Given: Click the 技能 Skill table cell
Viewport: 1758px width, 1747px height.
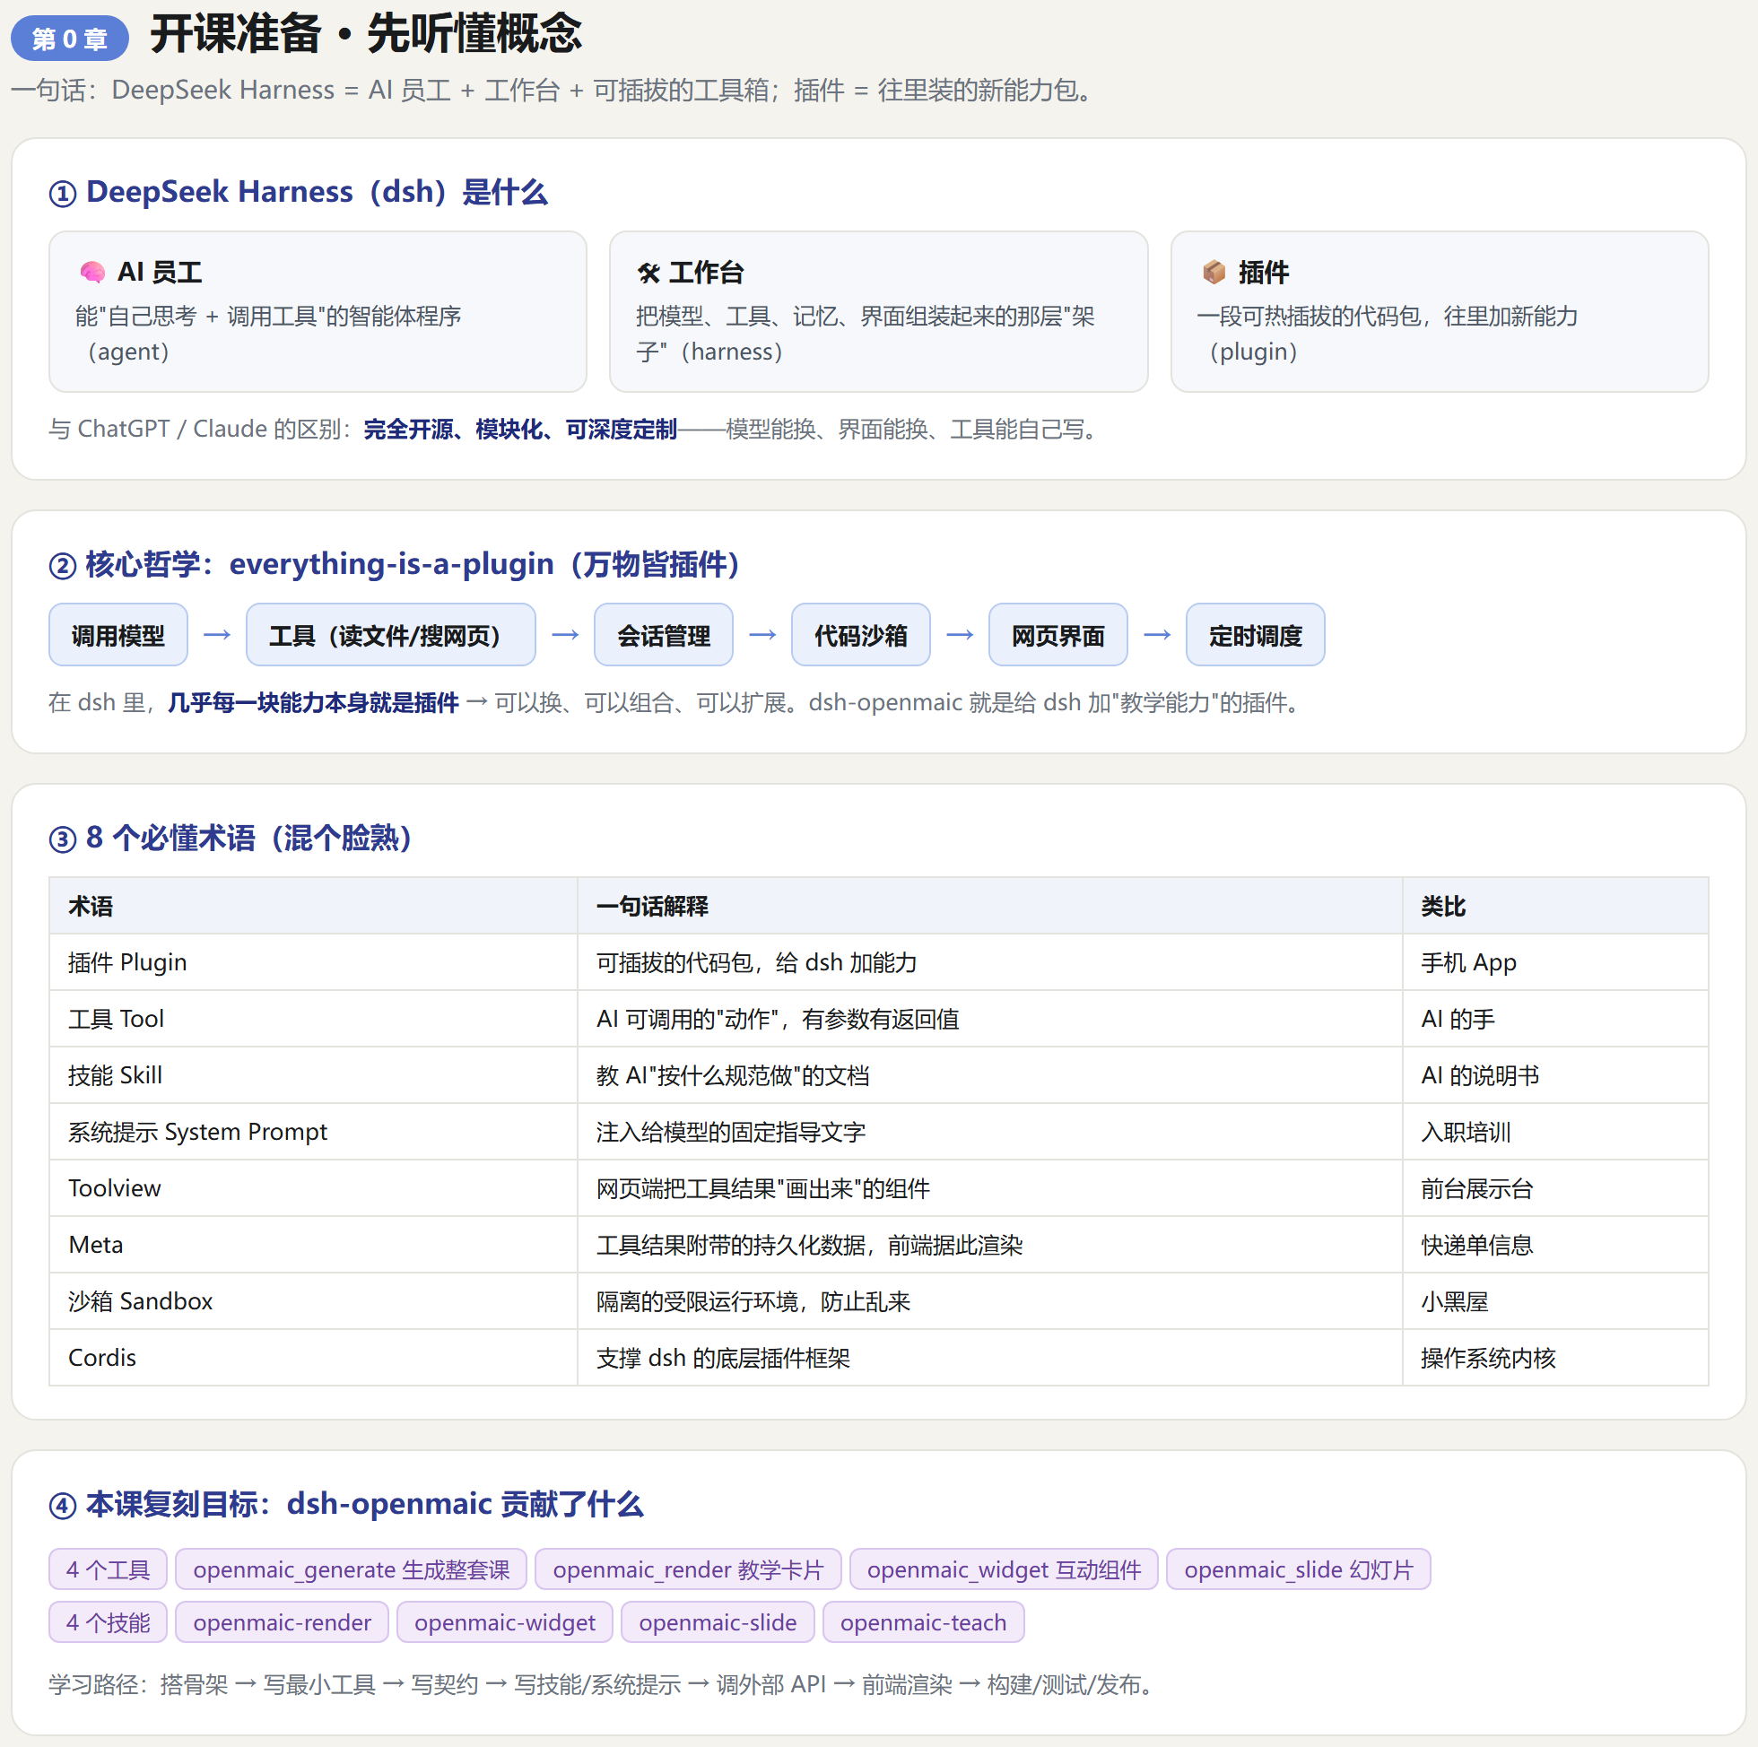Looking at the screenshot, I should [x=313, y=1075].
